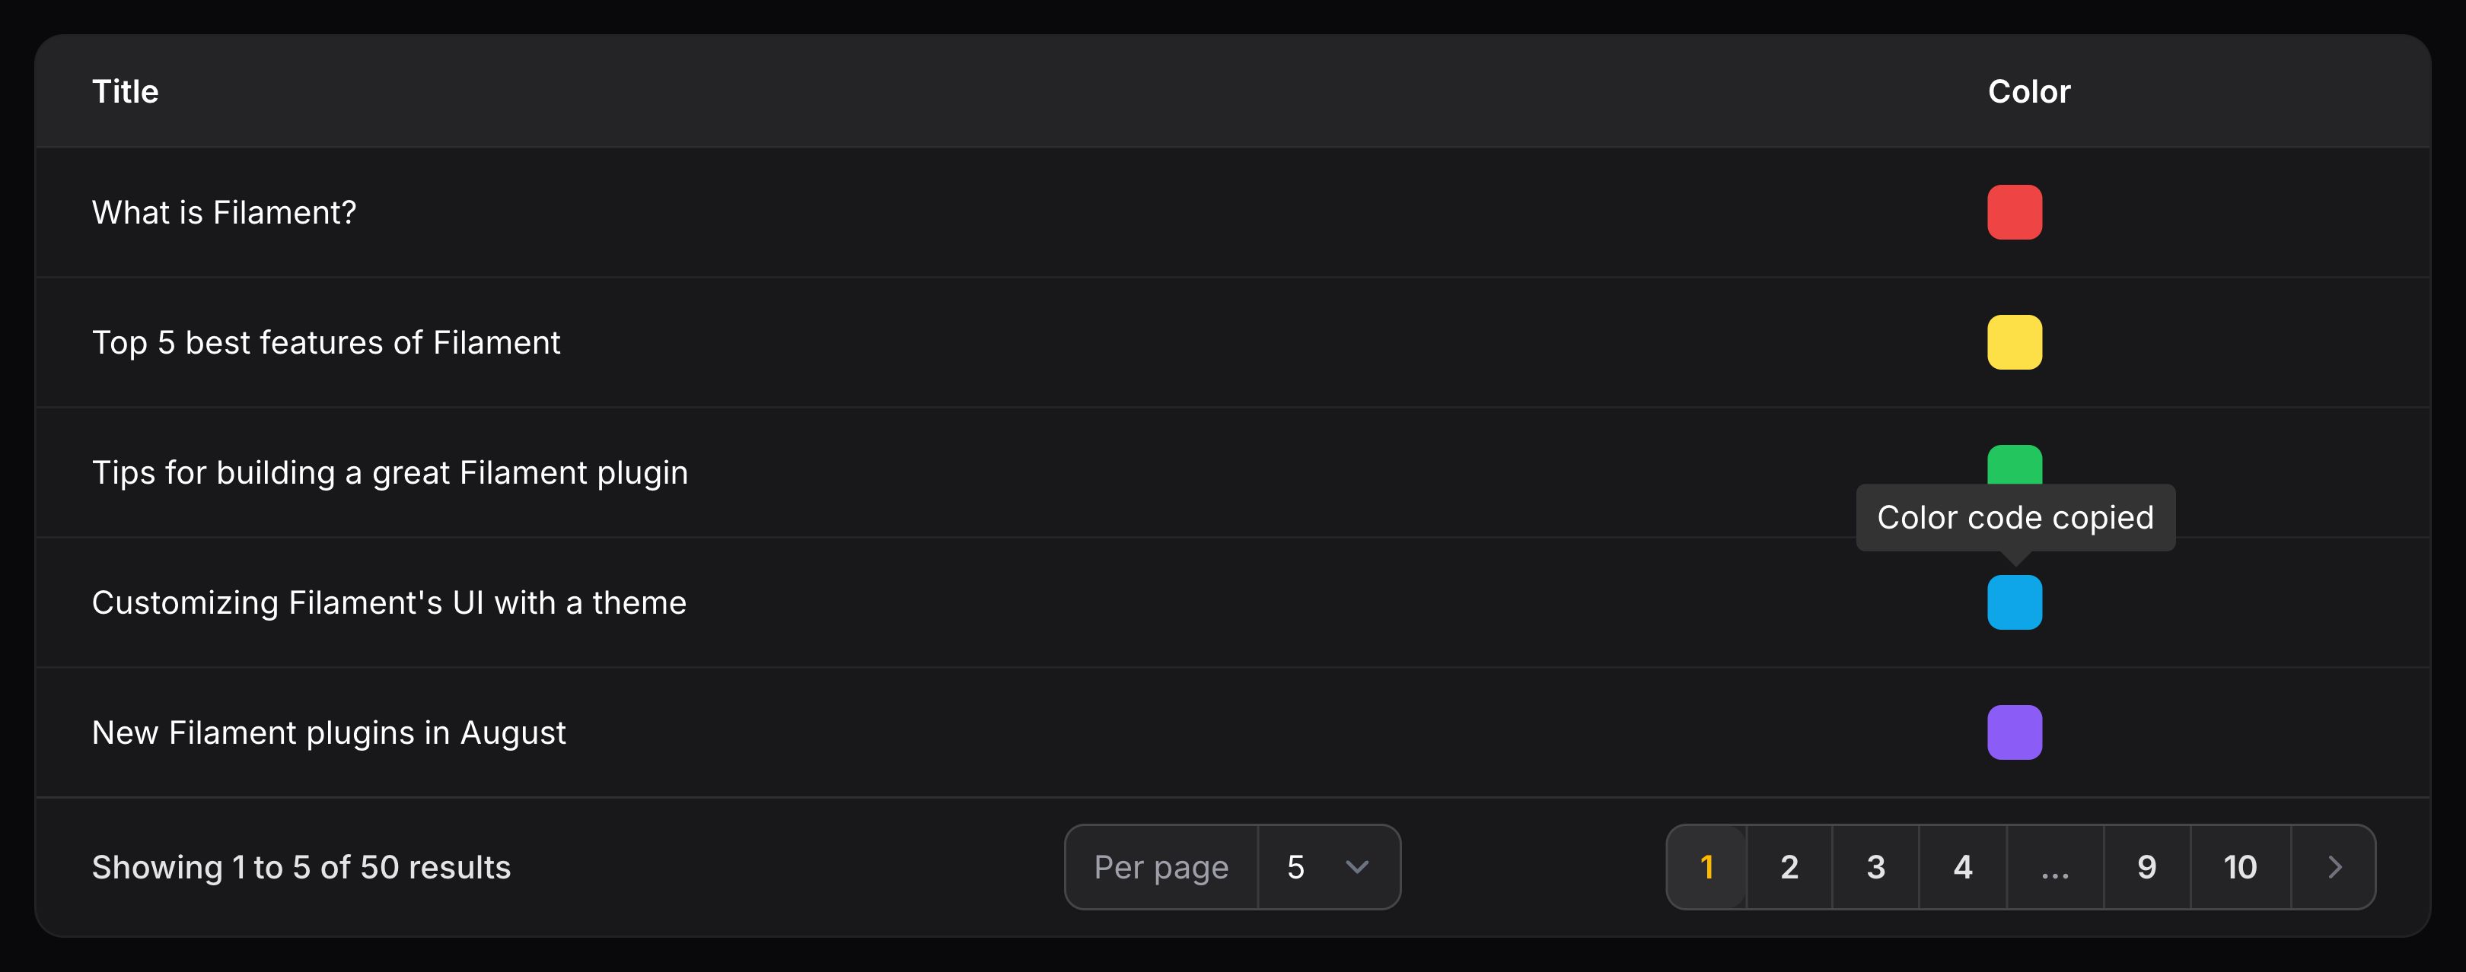
Task: Open the 'What is Filament?' row
Action: [x=224, y=212]
